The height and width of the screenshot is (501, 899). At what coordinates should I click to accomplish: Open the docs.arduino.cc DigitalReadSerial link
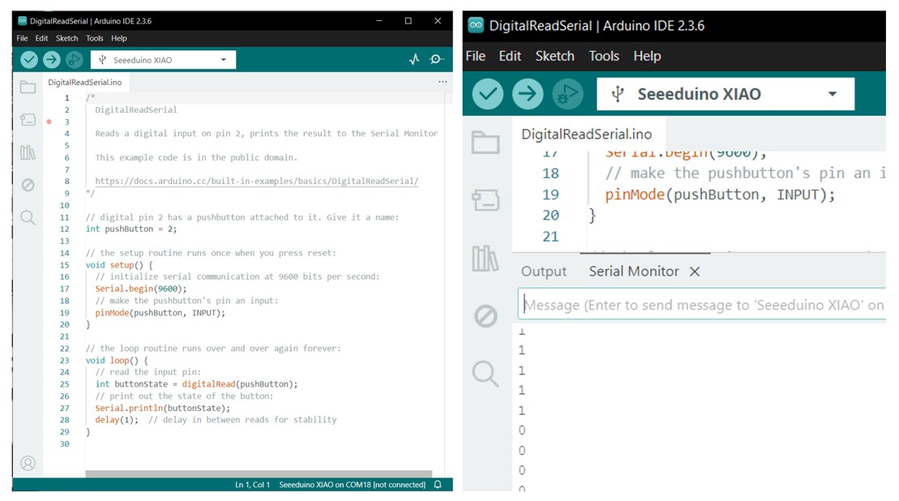click(256, 182)
